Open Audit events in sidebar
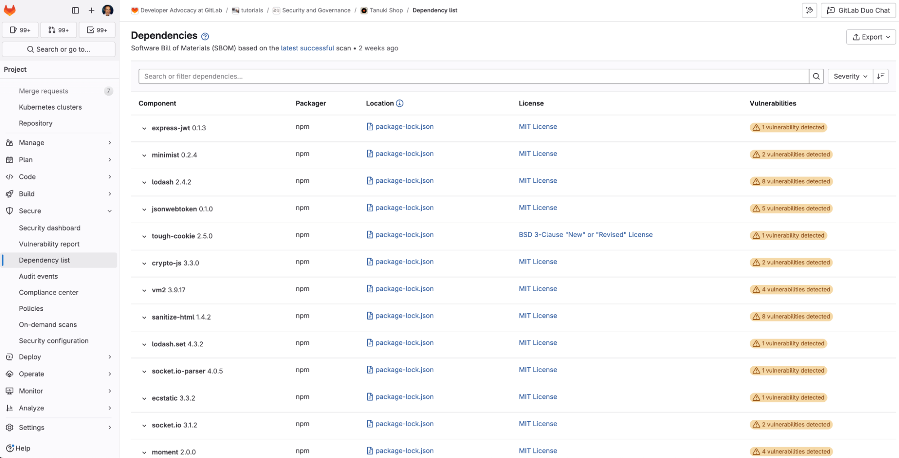The width and height of the screenshot is (899, 458). (59, 277)
